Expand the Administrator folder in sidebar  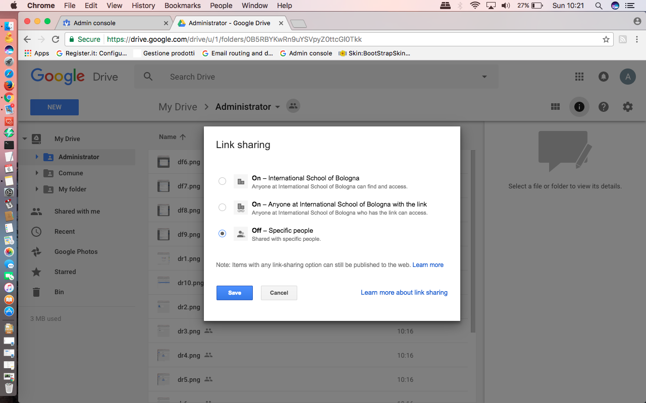[x=37, y=157]
